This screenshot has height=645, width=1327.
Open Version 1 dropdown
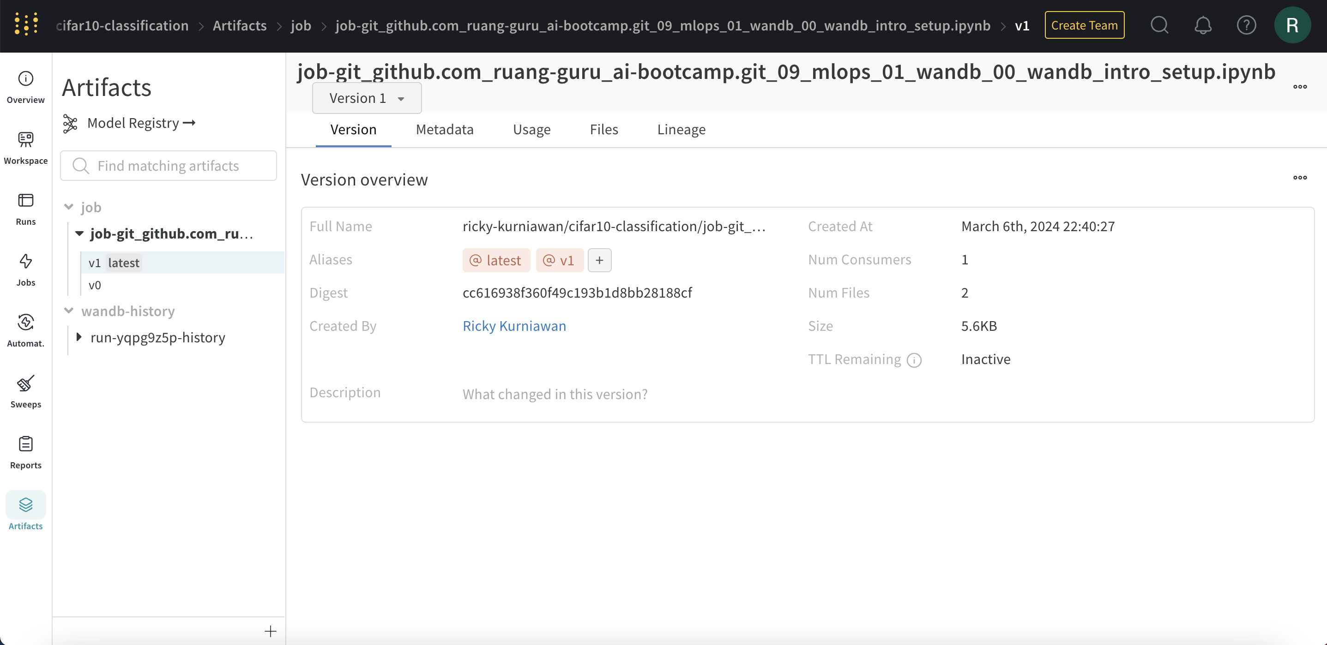tap(367, 98)
